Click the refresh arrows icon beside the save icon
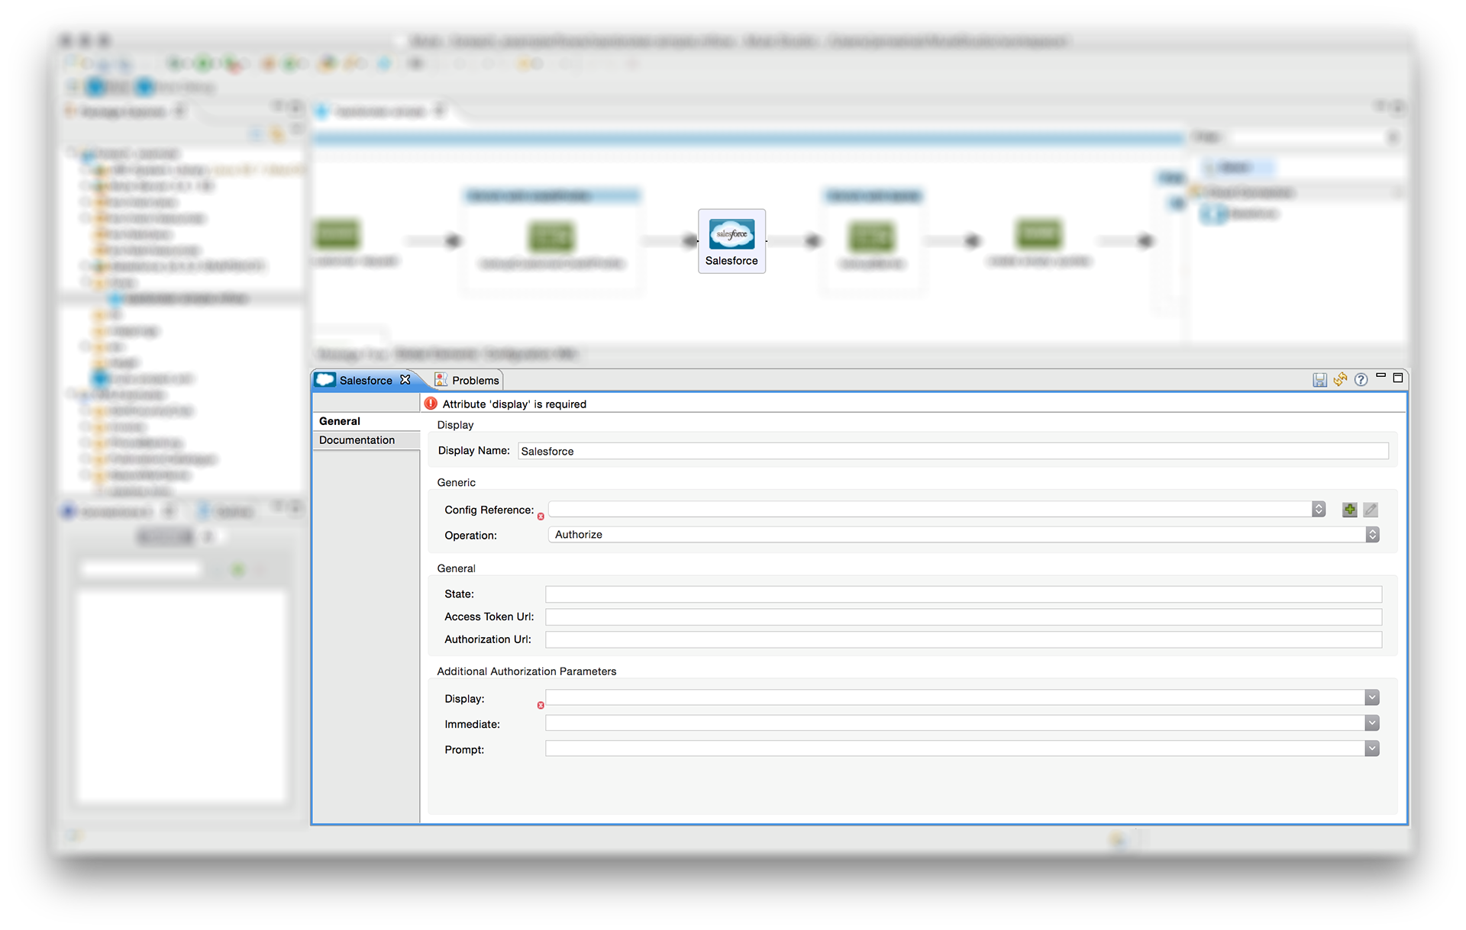 point(1340,379)
